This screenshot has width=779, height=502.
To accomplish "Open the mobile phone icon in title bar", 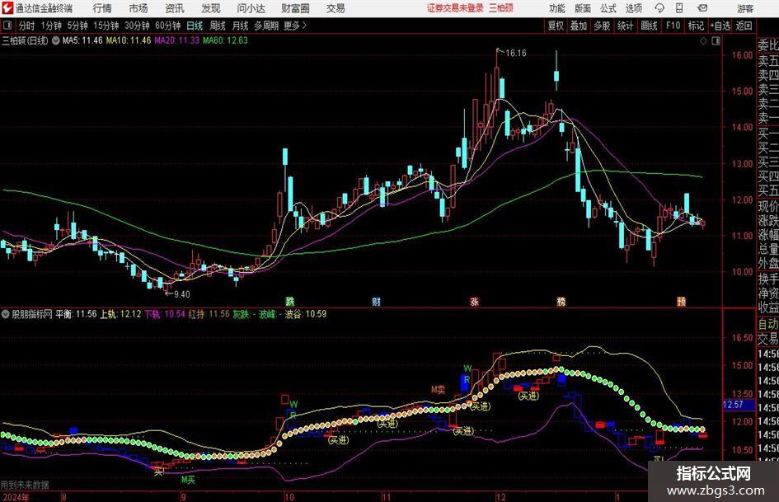I will coord(679,8).
